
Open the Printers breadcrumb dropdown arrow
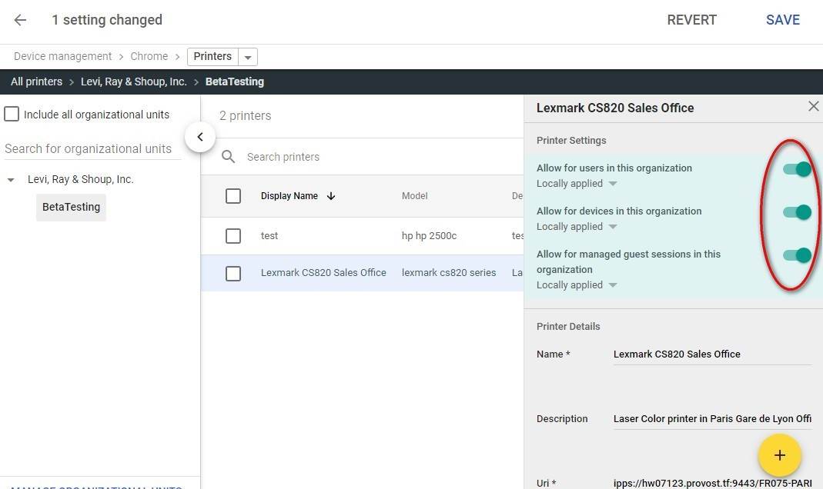(248, 57)
